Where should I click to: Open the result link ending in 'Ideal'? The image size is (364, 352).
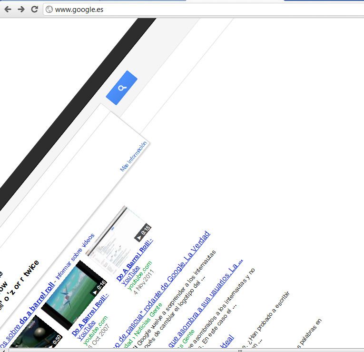(227, 342)
